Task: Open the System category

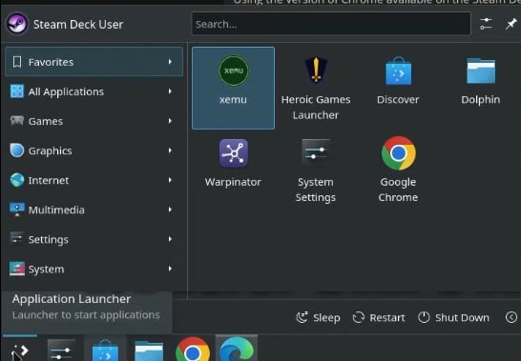Action: tap(94, 269)
